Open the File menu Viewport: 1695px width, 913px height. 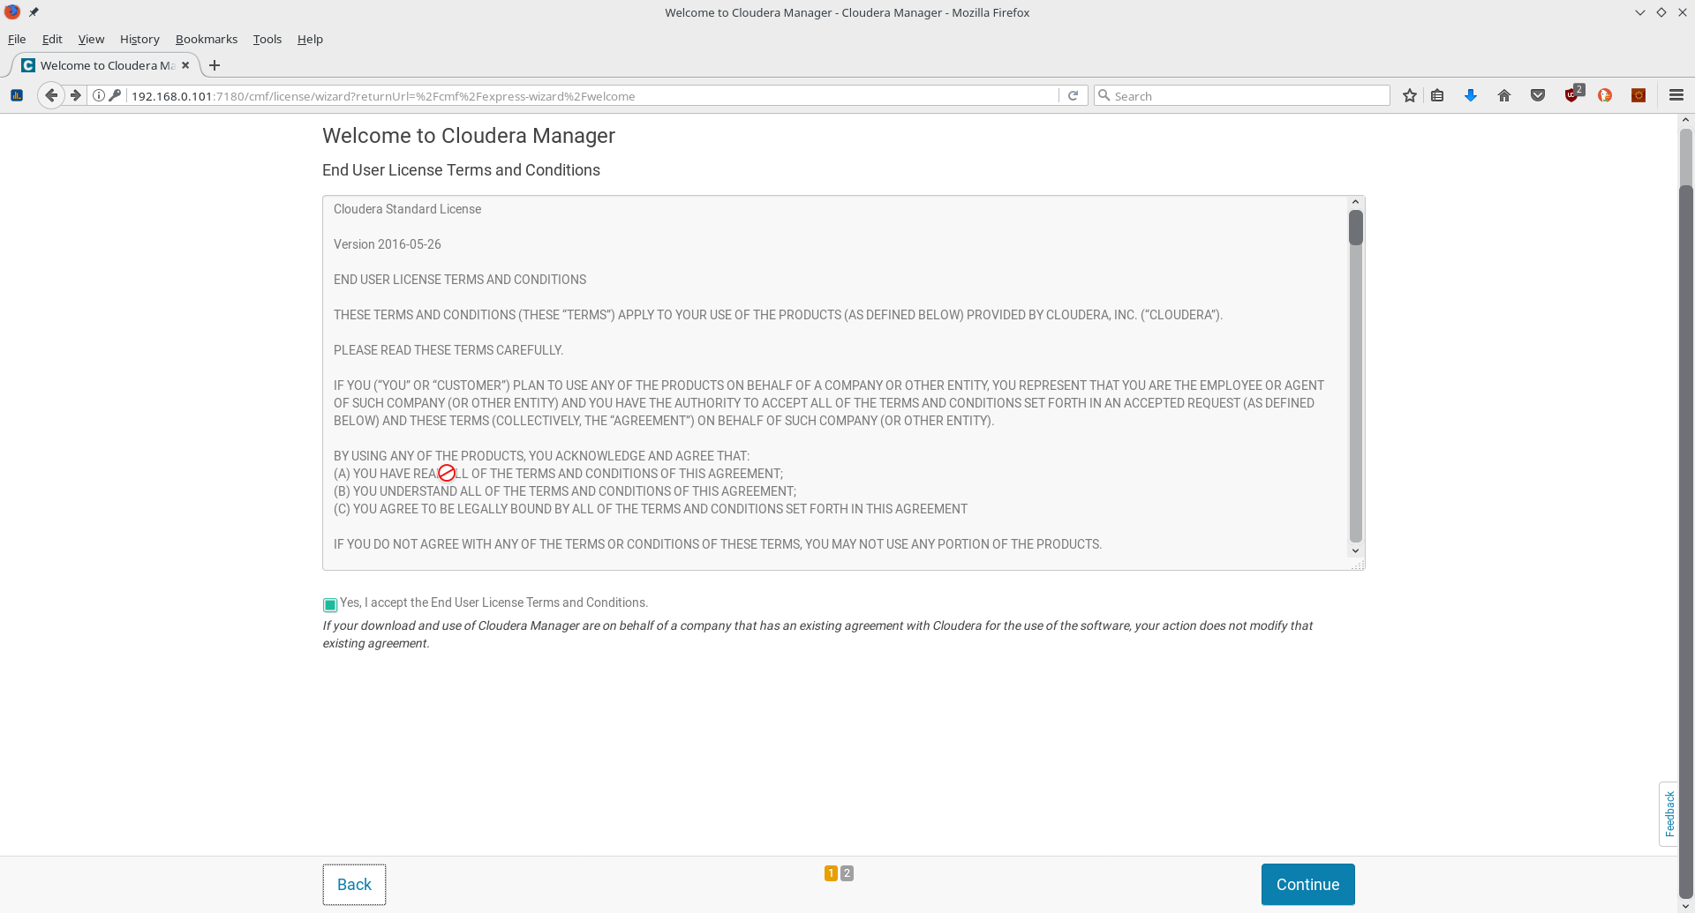click(x=17, y=39)
